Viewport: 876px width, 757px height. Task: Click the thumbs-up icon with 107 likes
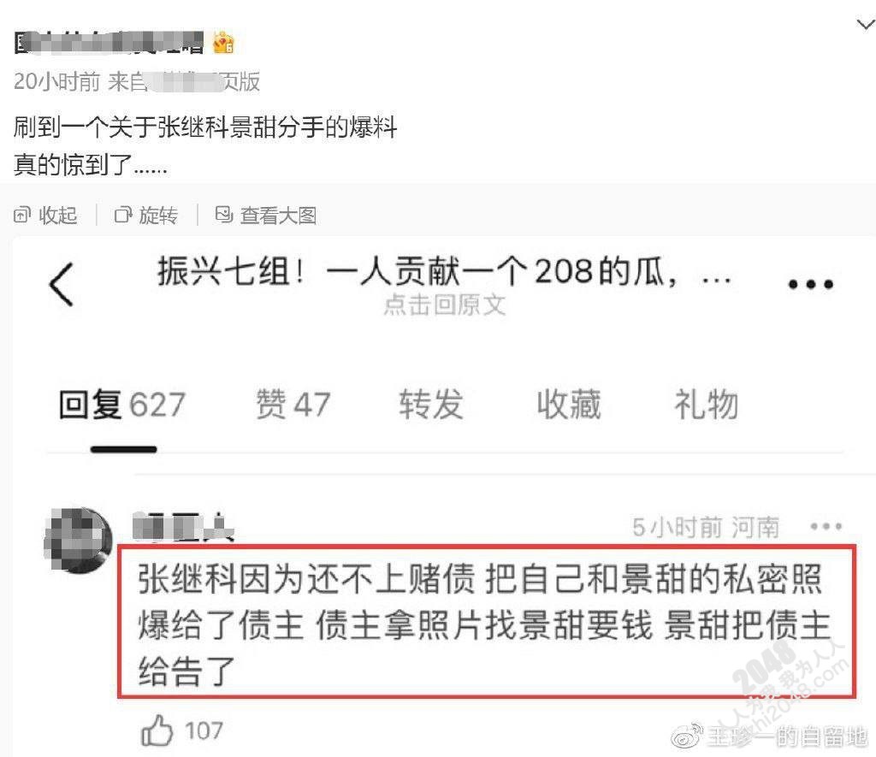coord(157,730)
